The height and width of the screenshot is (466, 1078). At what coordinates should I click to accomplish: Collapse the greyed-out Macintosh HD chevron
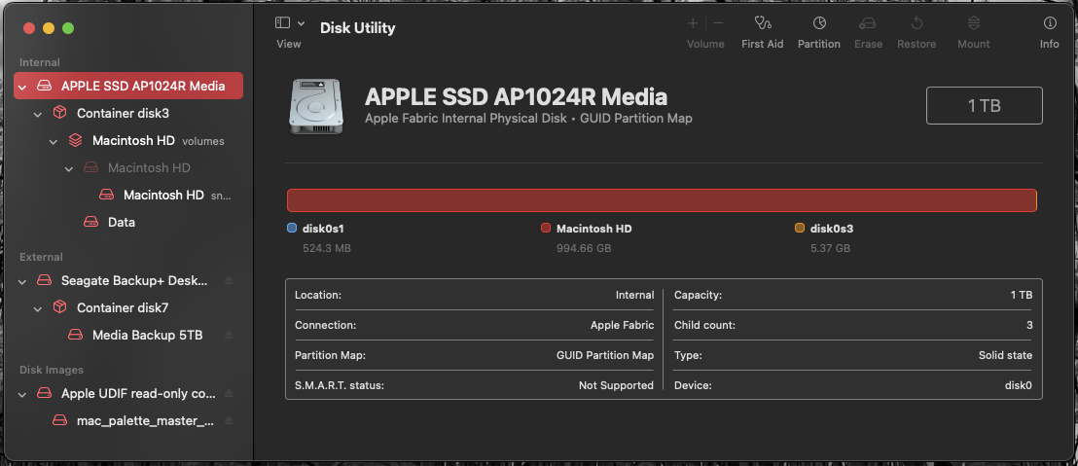[69, 168]
